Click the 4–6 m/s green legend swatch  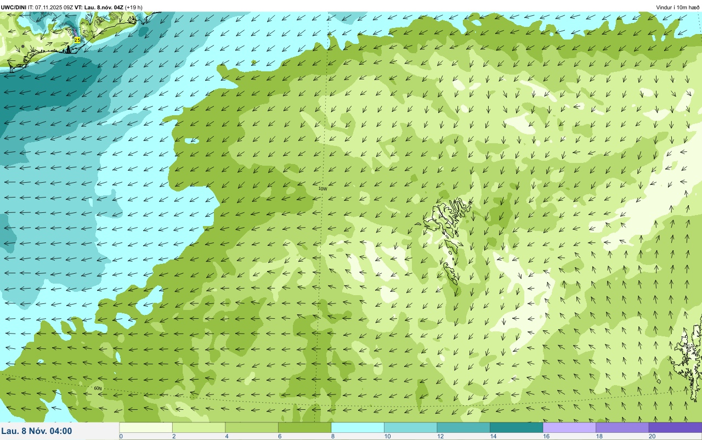point(252,427)
